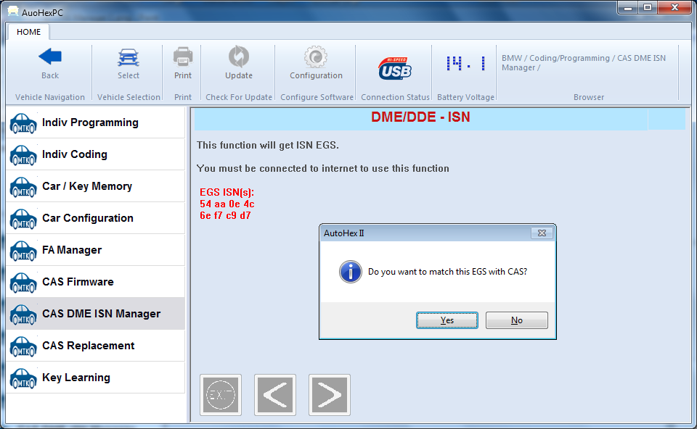Open vehicle Select car icon
This screenshot has width=697, height=429.
click(129, 58)
